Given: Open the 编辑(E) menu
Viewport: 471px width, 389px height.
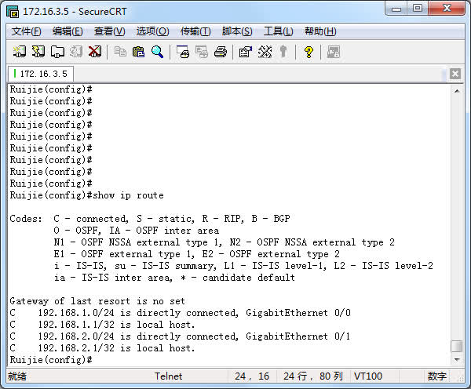Looking at the screenshot, I should [68, 31].
